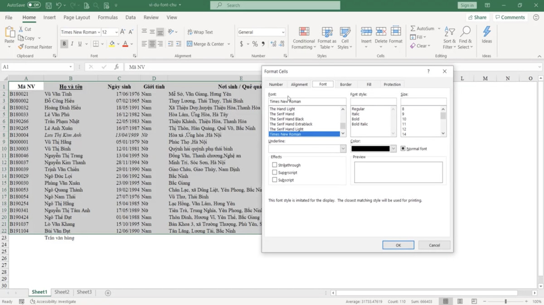Click Cancel in the Format Cells dialog

tap(434, 245)
